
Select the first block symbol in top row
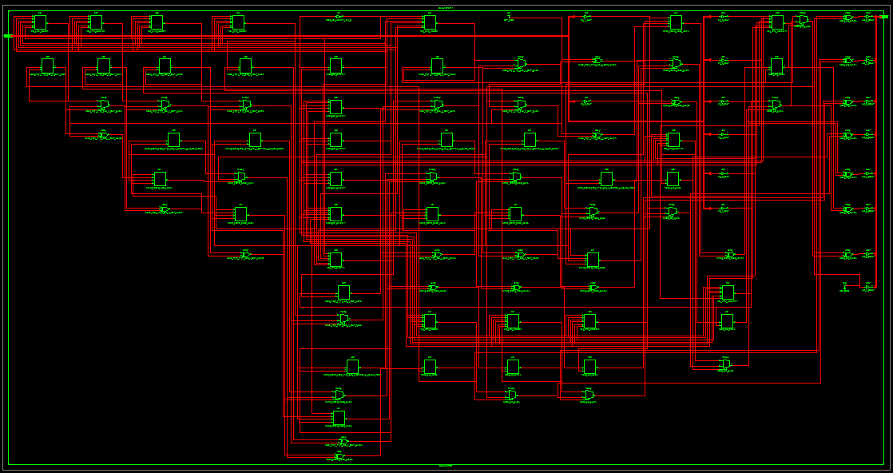(x=41, y=22)
